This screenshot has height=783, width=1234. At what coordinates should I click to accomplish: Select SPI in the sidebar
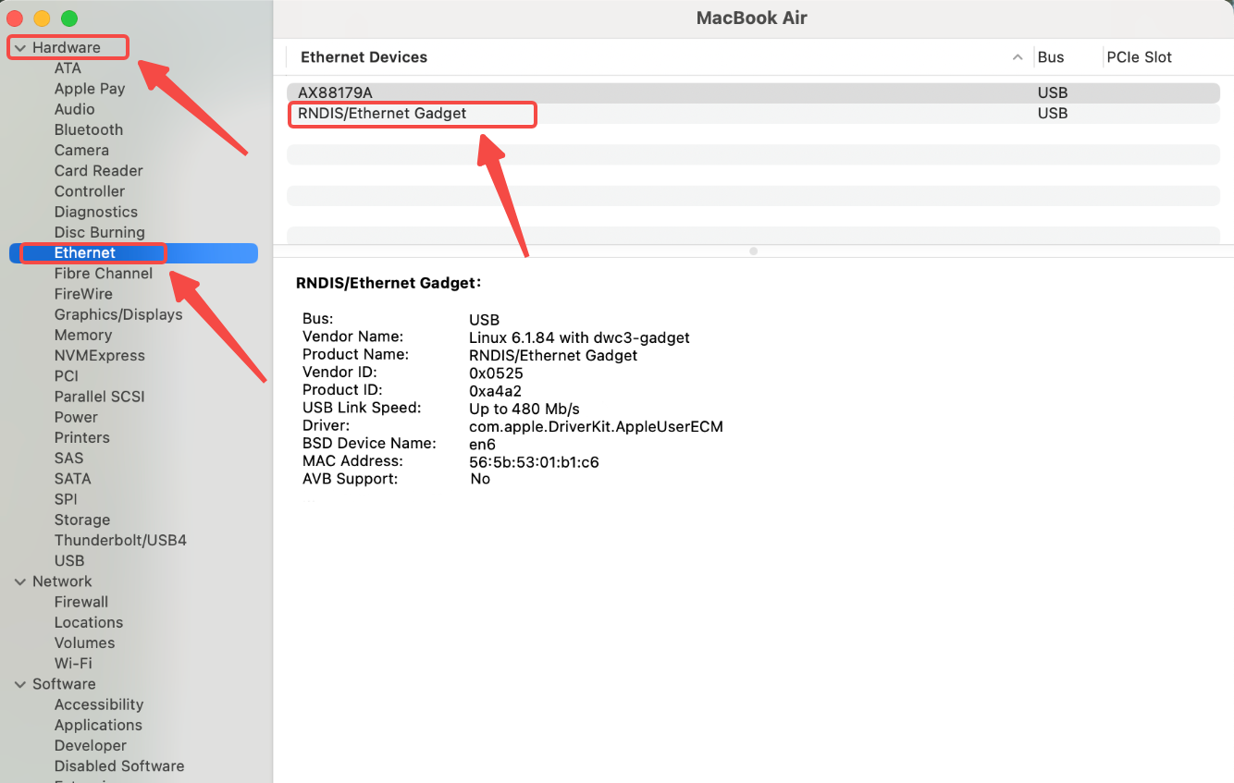[x=66, y=499]
